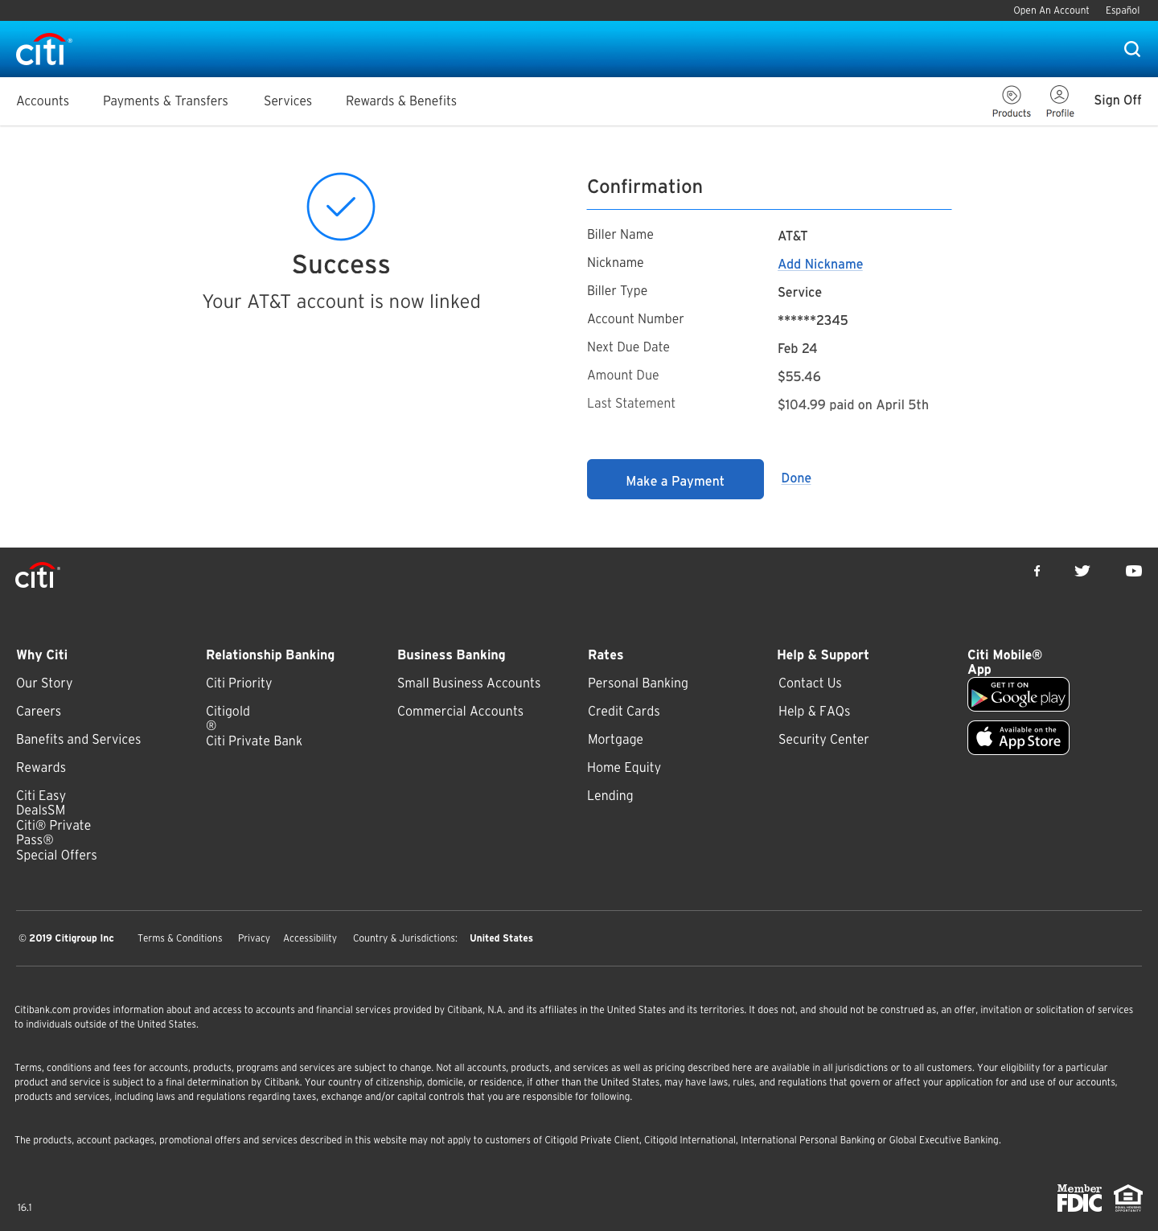
Task: Open the Payments & Transfers menu
Action: tap(166, 101)
